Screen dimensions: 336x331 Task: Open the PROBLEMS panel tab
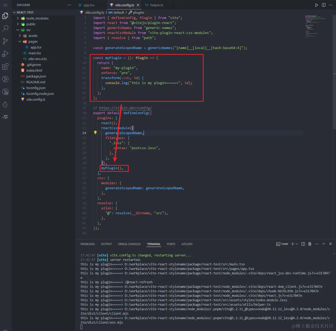88,244
